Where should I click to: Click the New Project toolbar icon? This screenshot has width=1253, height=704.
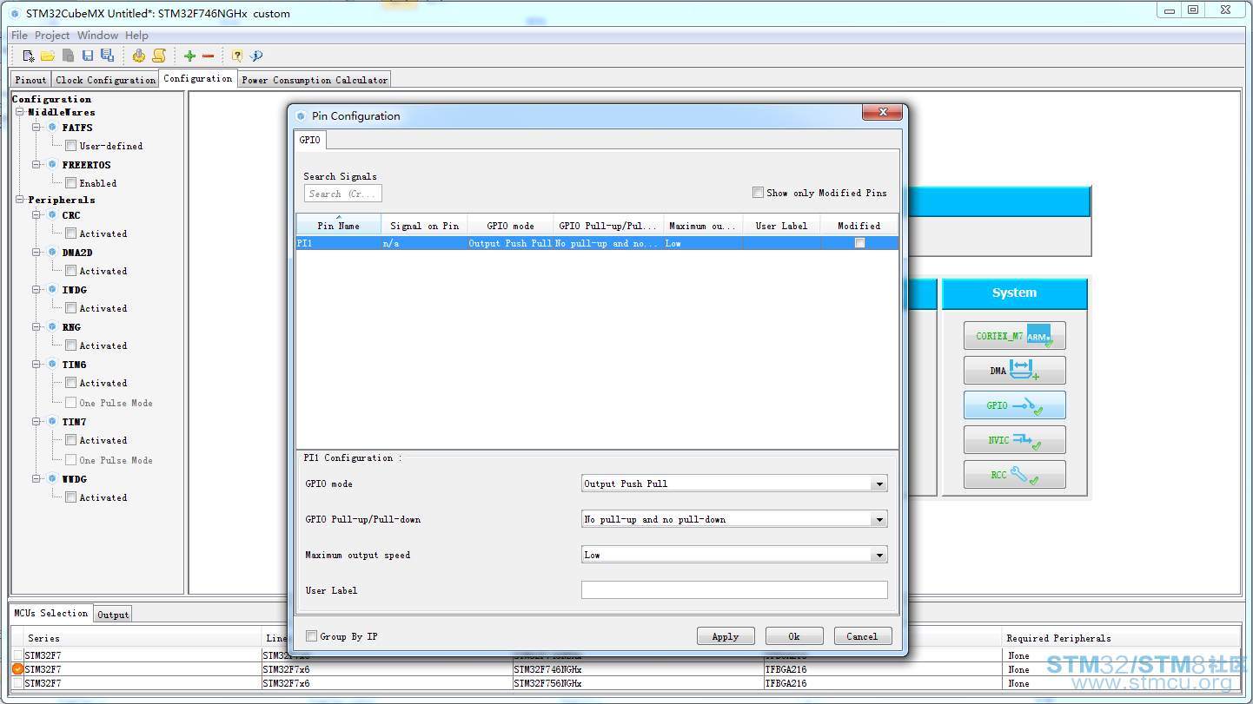(x=29, y=56)
